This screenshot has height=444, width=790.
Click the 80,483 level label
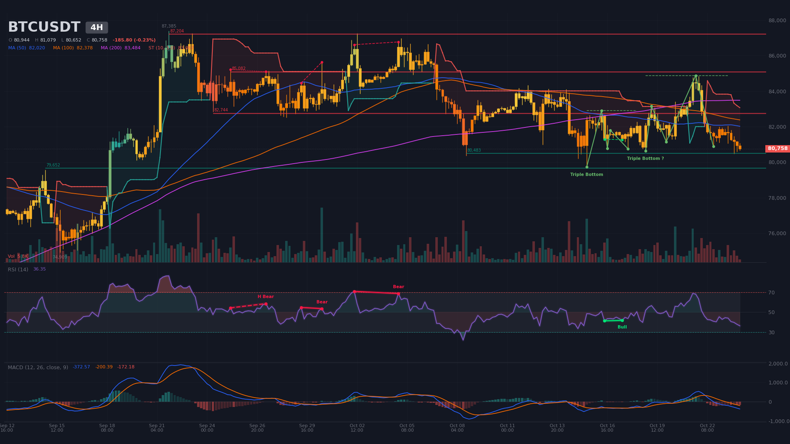point(474,150)
